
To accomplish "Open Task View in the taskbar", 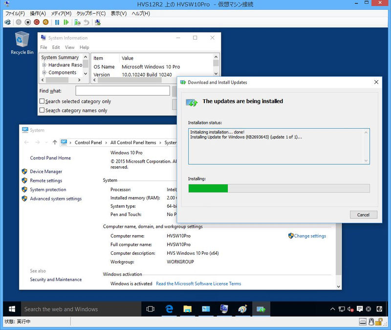I will coord(151,309).
